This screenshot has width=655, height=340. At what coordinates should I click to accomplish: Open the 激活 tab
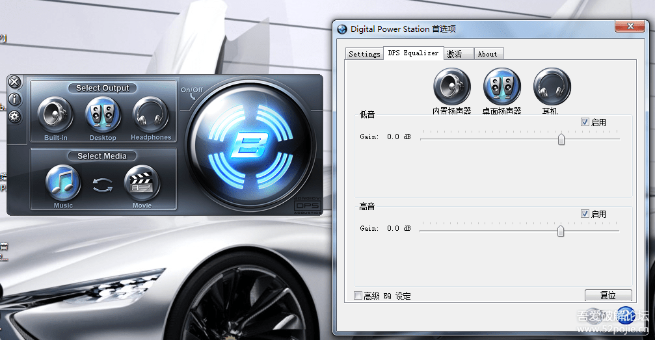(x=459, y=54)
